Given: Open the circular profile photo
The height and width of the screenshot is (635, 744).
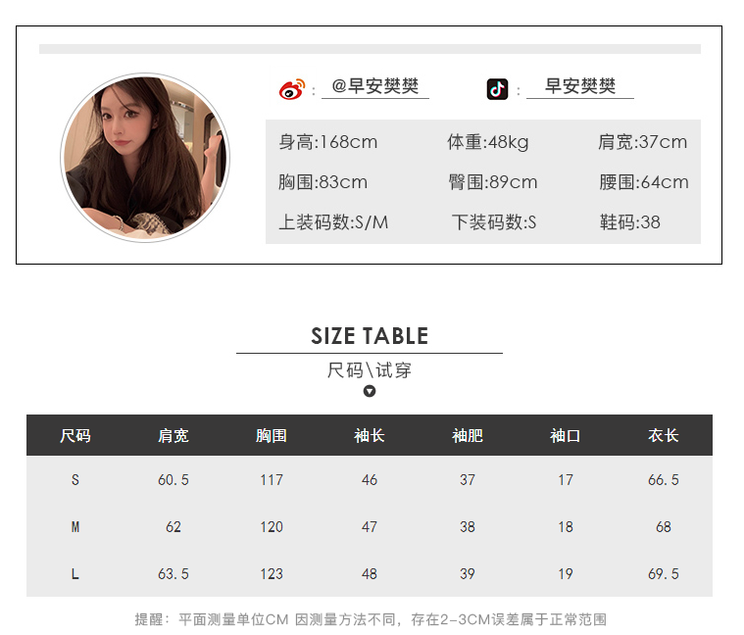Looking at the screenshot, I should 145,158.
